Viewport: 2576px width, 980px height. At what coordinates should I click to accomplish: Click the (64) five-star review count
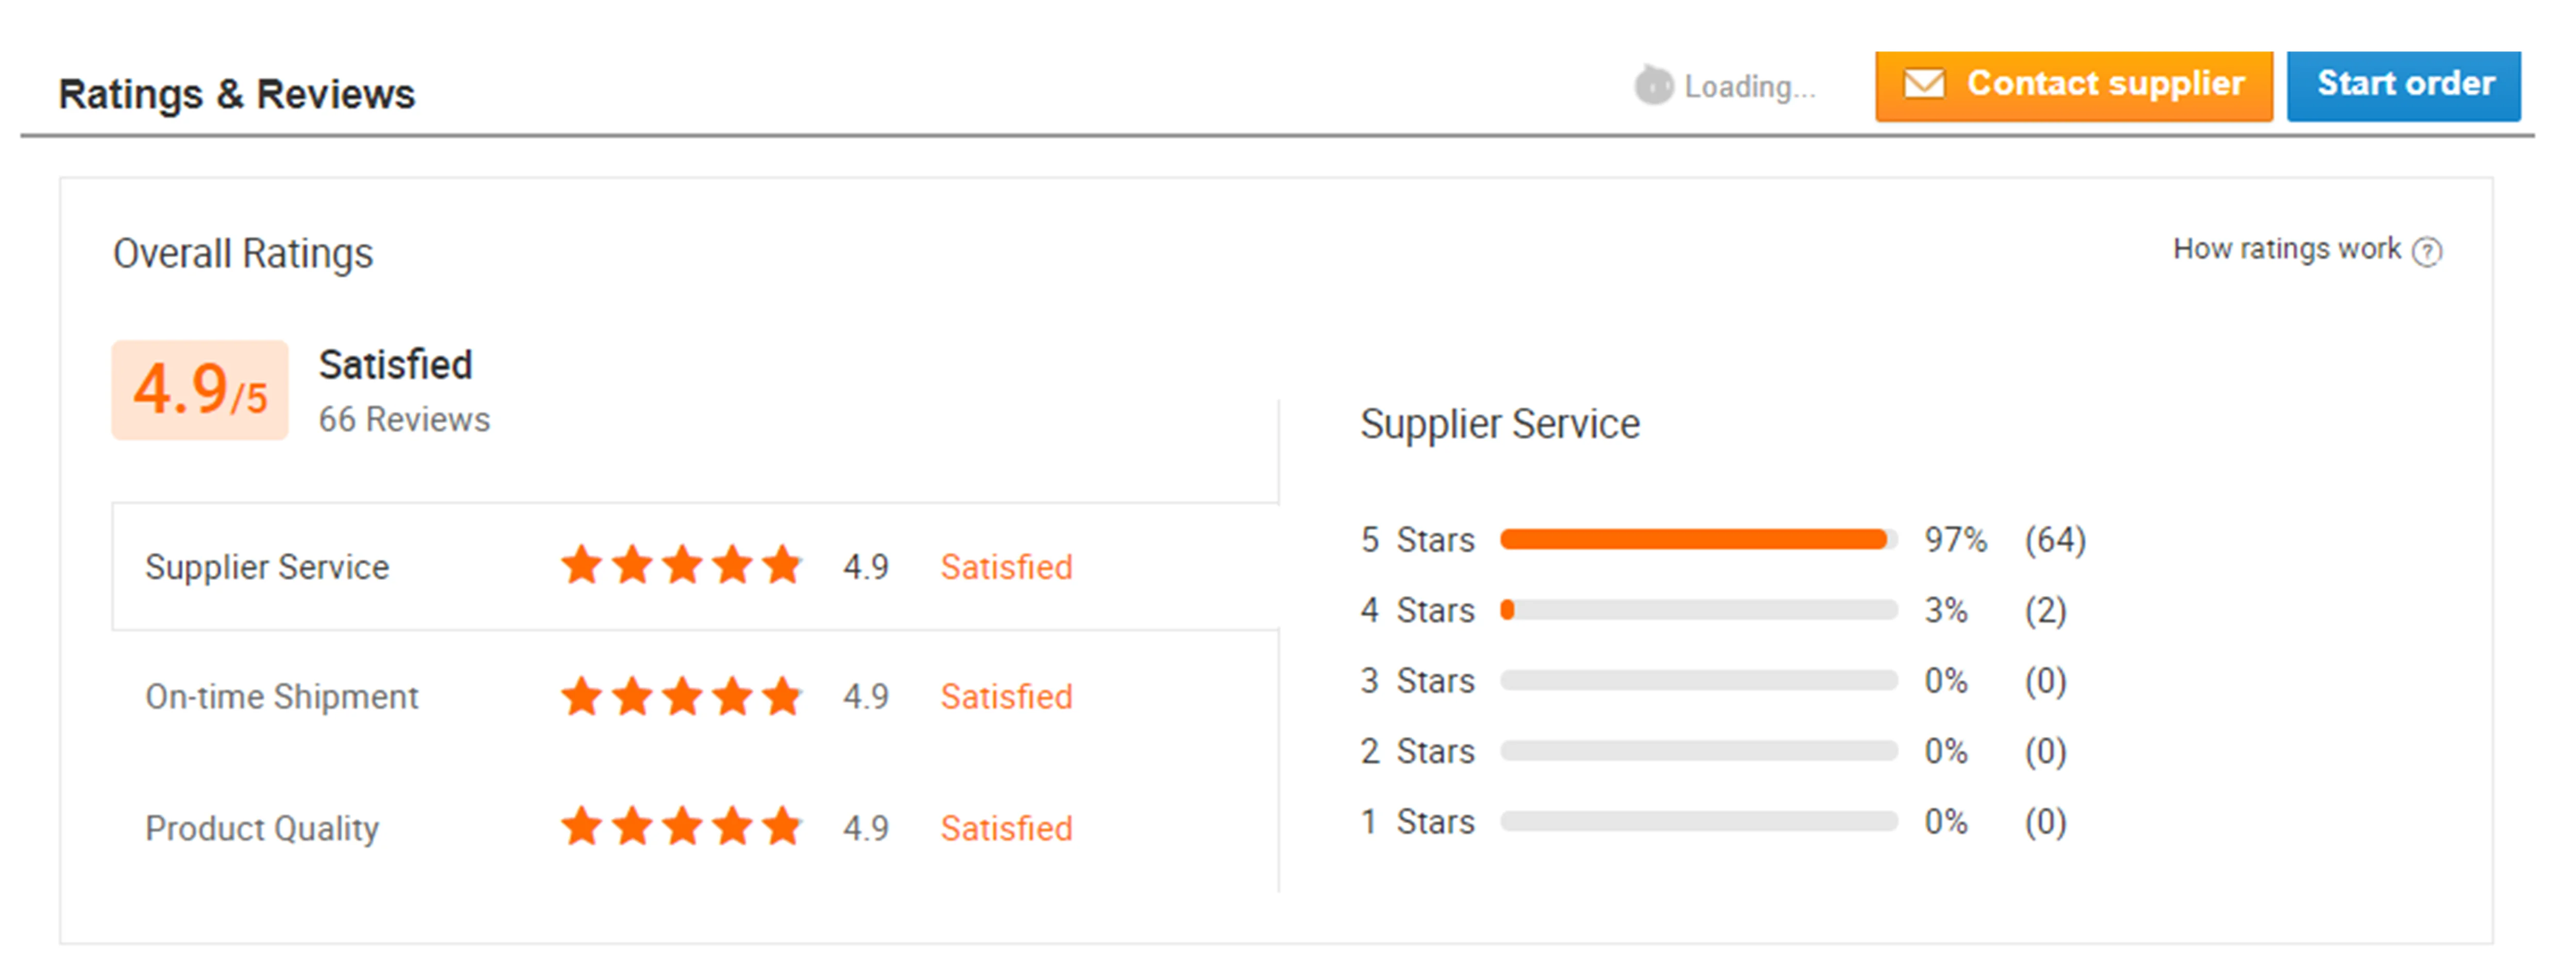2055,540
